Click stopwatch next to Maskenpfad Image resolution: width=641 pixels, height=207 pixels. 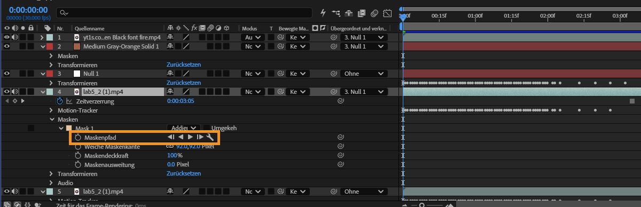click(78, 137)
